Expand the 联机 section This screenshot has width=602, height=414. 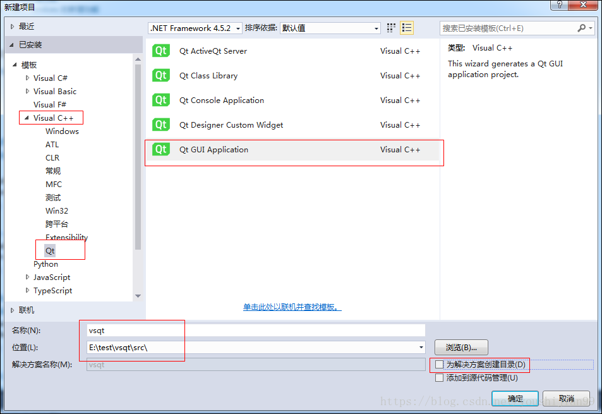[x=12, y=310]
